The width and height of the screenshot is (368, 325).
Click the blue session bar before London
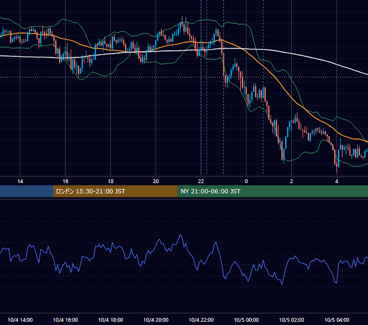(x=27, y=191)
